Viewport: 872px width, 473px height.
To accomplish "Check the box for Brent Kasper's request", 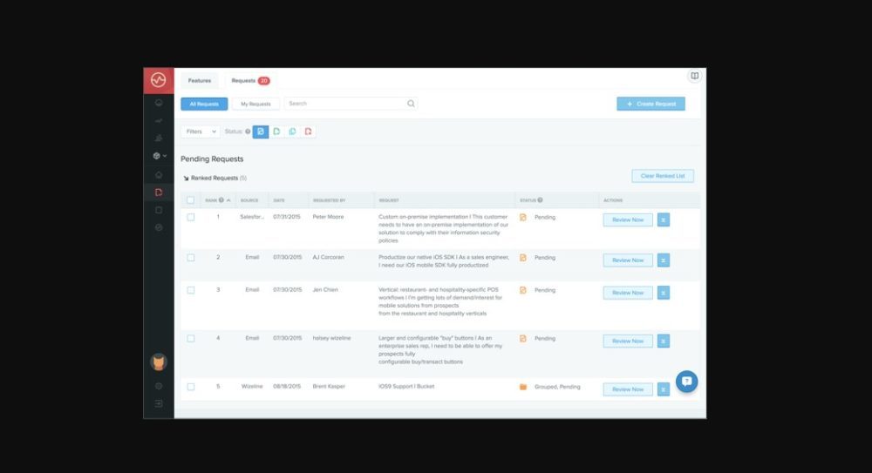I will coord(191,386).
